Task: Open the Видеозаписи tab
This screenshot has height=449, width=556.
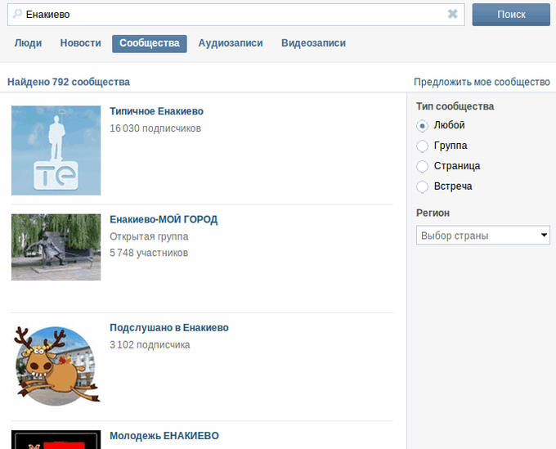Action: pos(313,43)
